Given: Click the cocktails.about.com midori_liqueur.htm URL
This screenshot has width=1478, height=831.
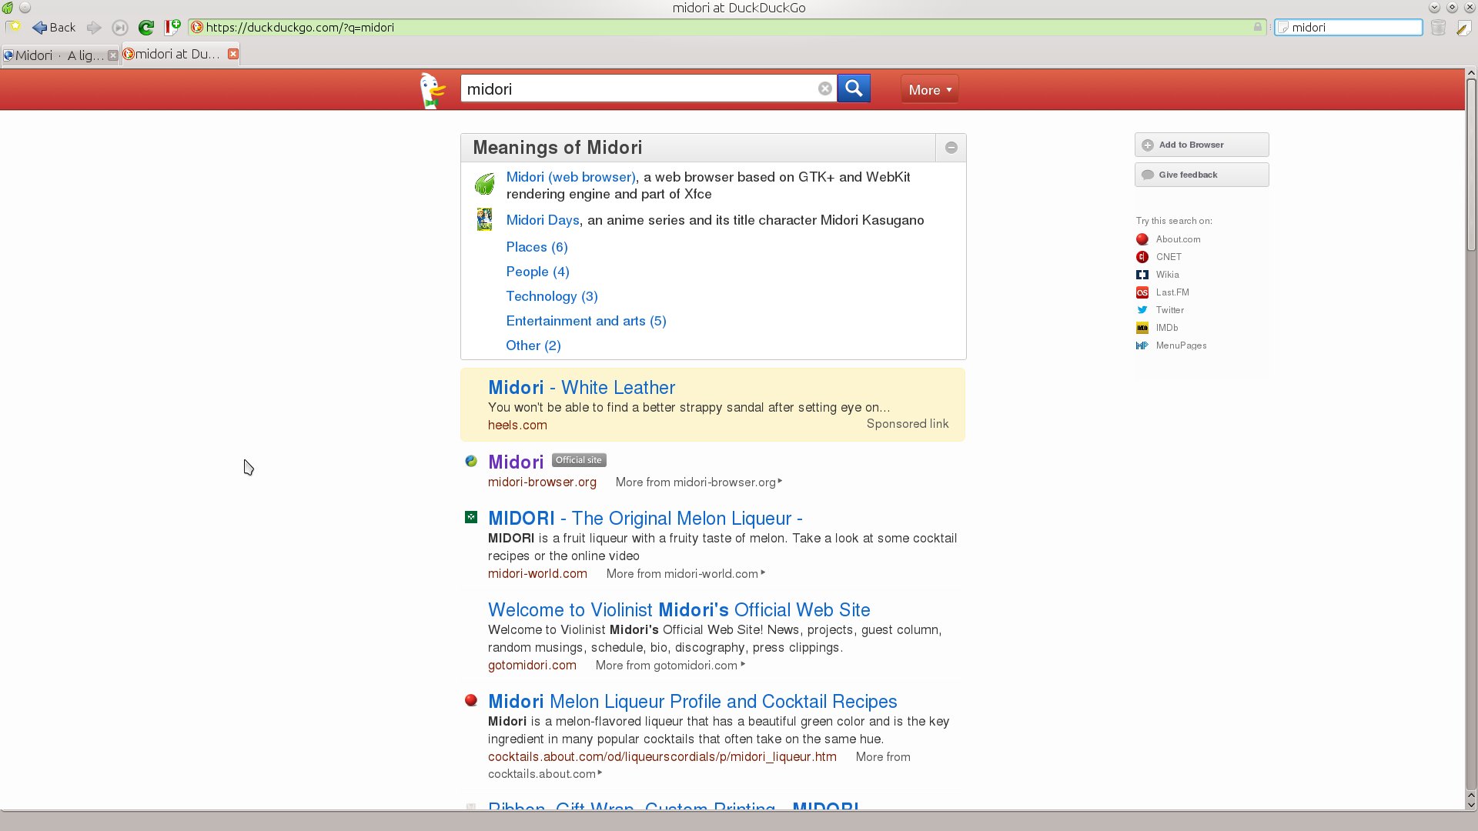Looking at the screenshot, I should click(662, 757).
